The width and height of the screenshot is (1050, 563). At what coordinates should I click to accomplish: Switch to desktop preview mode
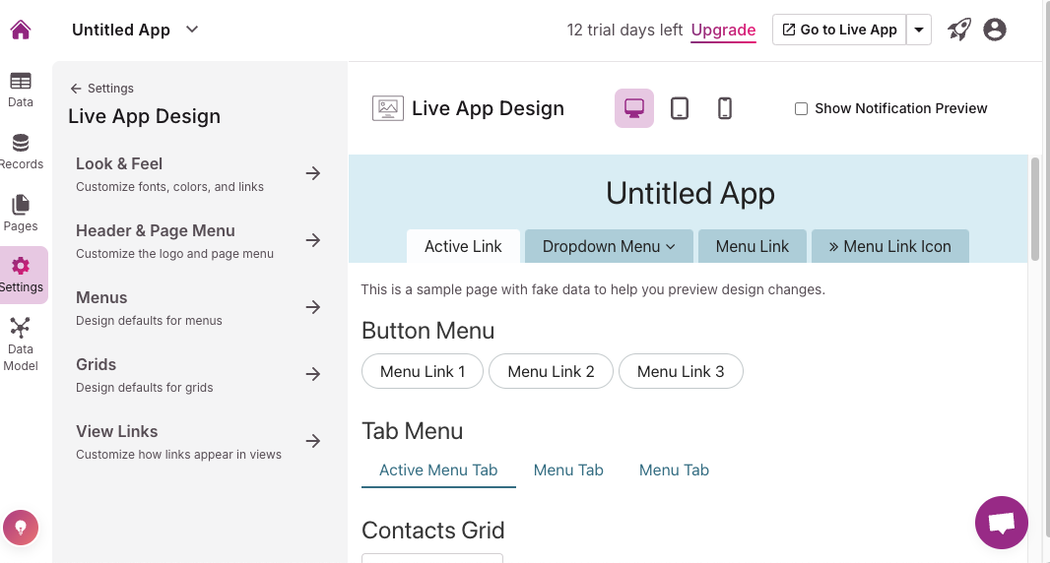(x=634, y=108)
